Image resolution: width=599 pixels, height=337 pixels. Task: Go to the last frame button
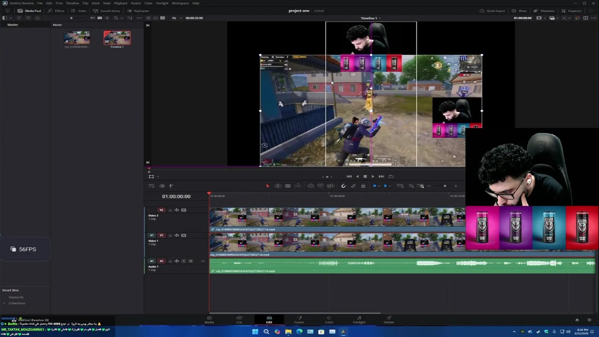pos(381,176)
